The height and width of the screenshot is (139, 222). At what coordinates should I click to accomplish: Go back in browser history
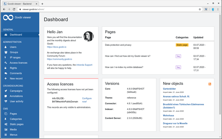click(x=4, y=9)
